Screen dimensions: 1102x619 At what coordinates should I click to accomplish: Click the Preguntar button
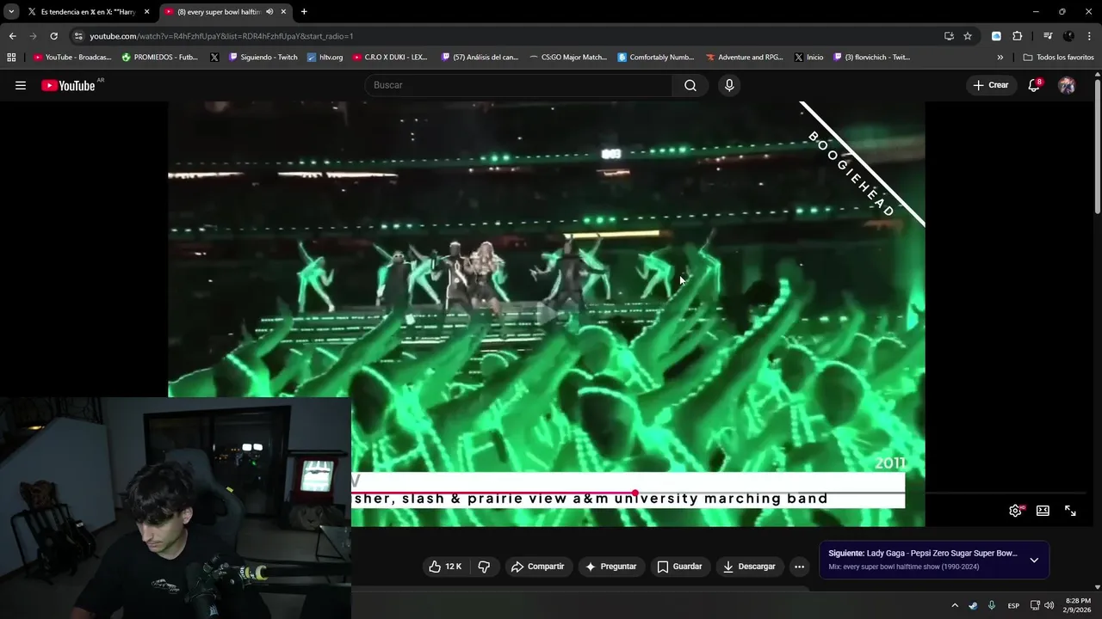(610, 567)
